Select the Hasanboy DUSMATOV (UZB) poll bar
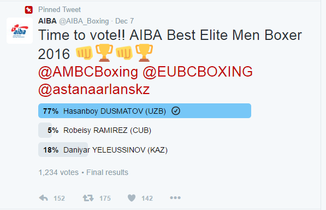The width and height of the screenshot is (326, 210). [145, 111]
